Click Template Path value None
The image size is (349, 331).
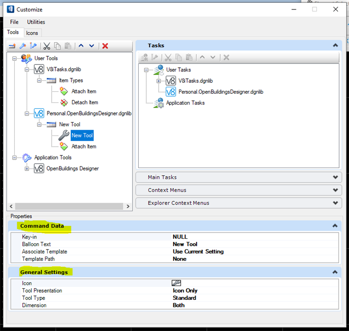pyautogui.click(x=255, y=259)
